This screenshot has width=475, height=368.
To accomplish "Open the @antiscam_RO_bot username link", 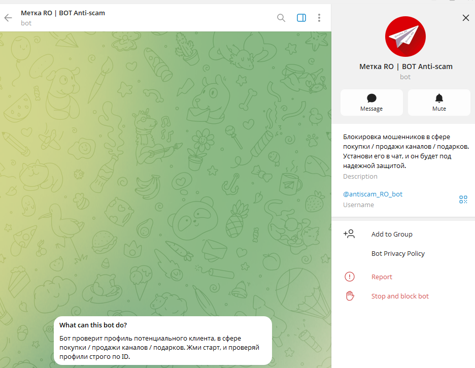I will click(372, 194).
